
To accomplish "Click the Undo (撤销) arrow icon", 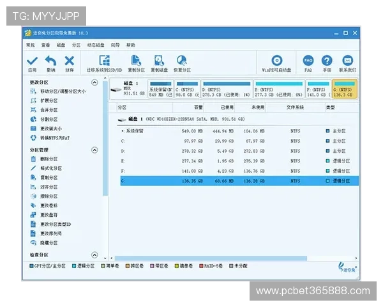I will coord(50,61).
